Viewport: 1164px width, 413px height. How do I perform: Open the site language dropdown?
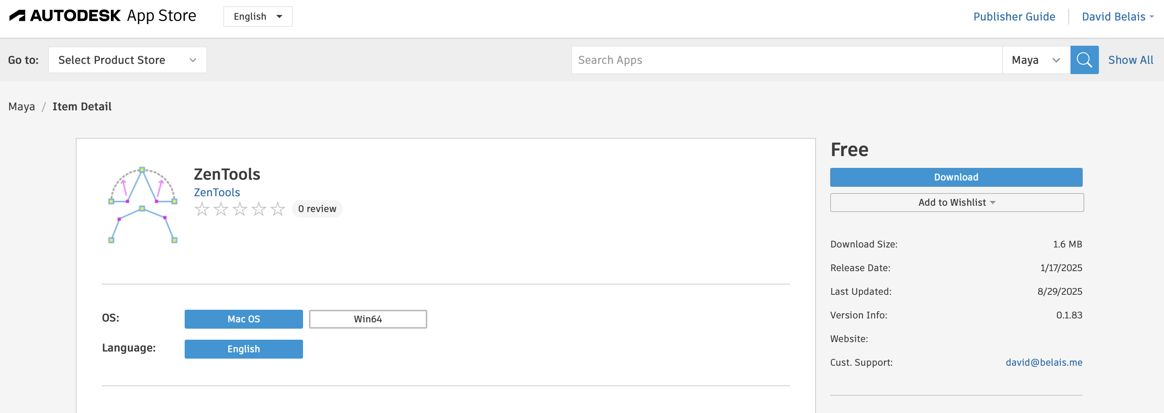[x=258, y=17]
